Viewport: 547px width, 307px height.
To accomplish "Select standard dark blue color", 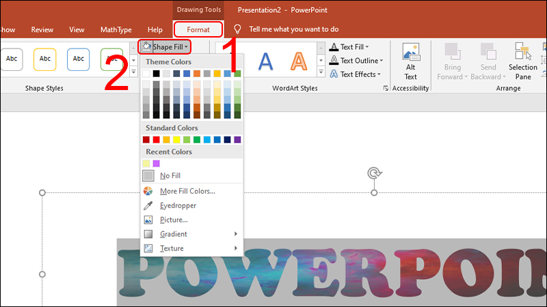I will coord(228,140).
